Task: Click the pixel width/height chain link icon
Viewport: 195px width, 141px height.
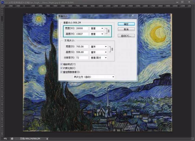Action: point(109,31)
